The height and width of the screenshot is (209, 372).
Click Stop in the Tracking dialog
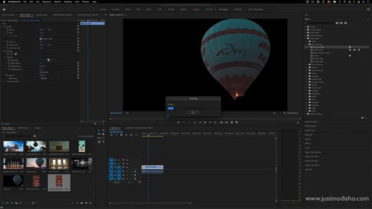click(193, 112)
